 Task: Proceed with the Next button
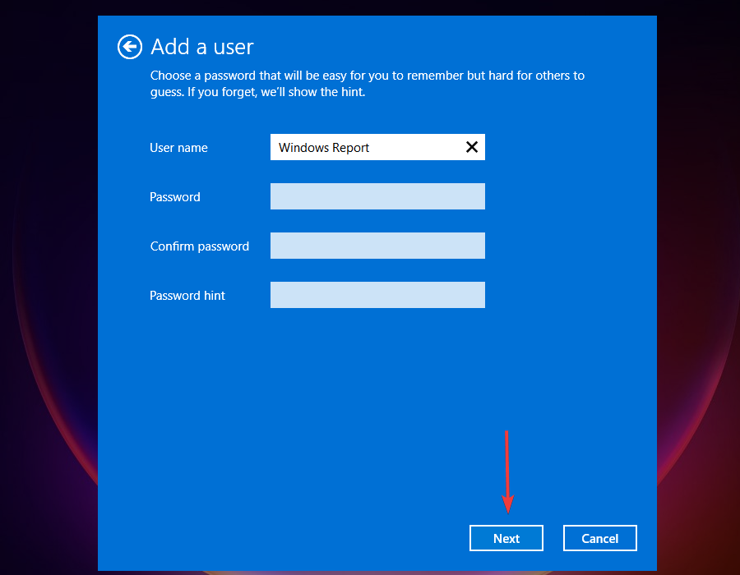click(x=506, y=538)
